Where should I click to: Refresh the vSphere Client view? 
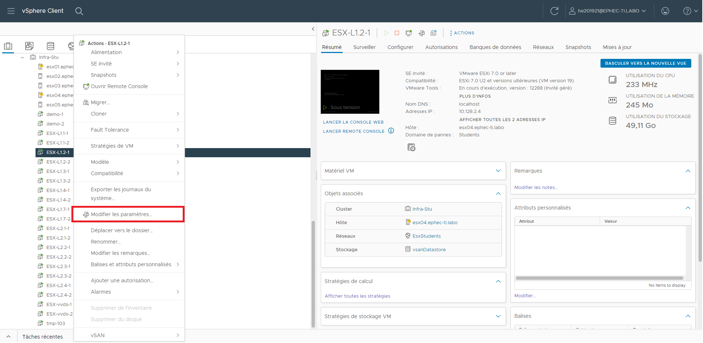554,11
